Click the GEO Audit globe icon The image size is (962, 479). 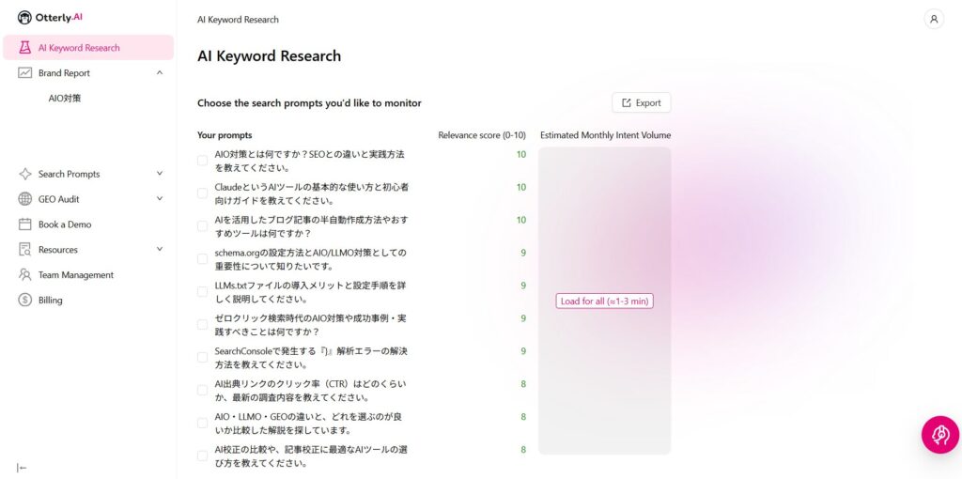tap(24, 199)
